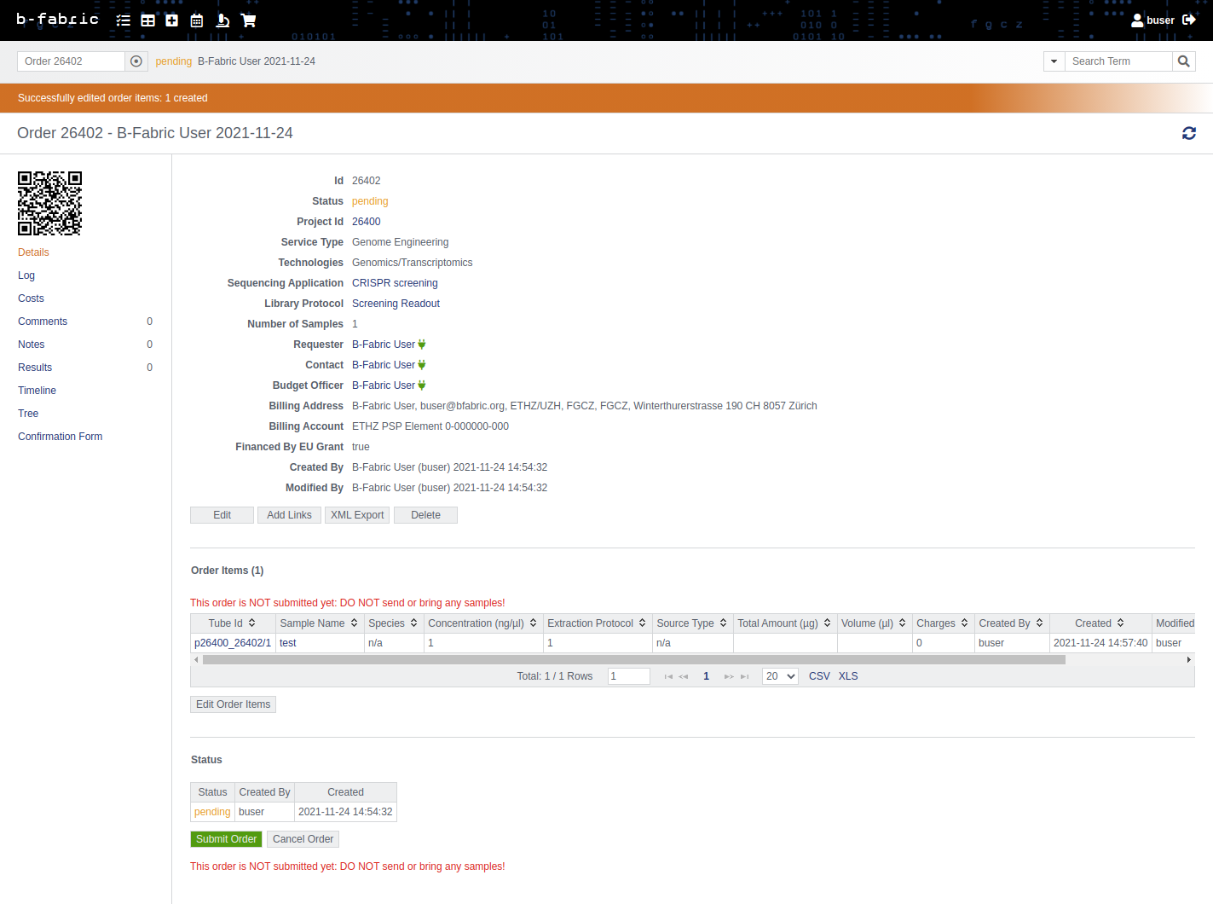Expand the search type dropdown arrow
1213x904 pixels.
1054,61
